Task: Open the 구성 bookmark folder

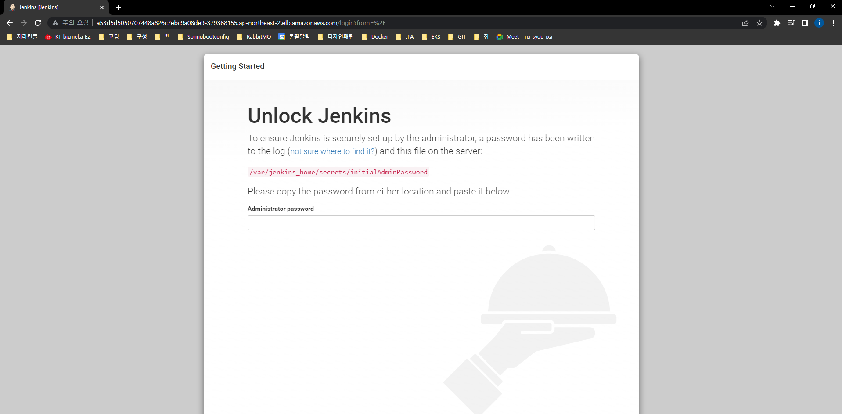Action: [137, 37]
